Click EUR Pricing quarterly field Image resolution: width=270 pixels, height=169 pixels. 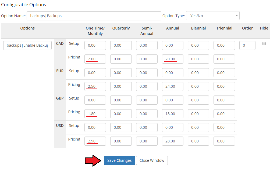pyautogui.click(x=121, y=86)
